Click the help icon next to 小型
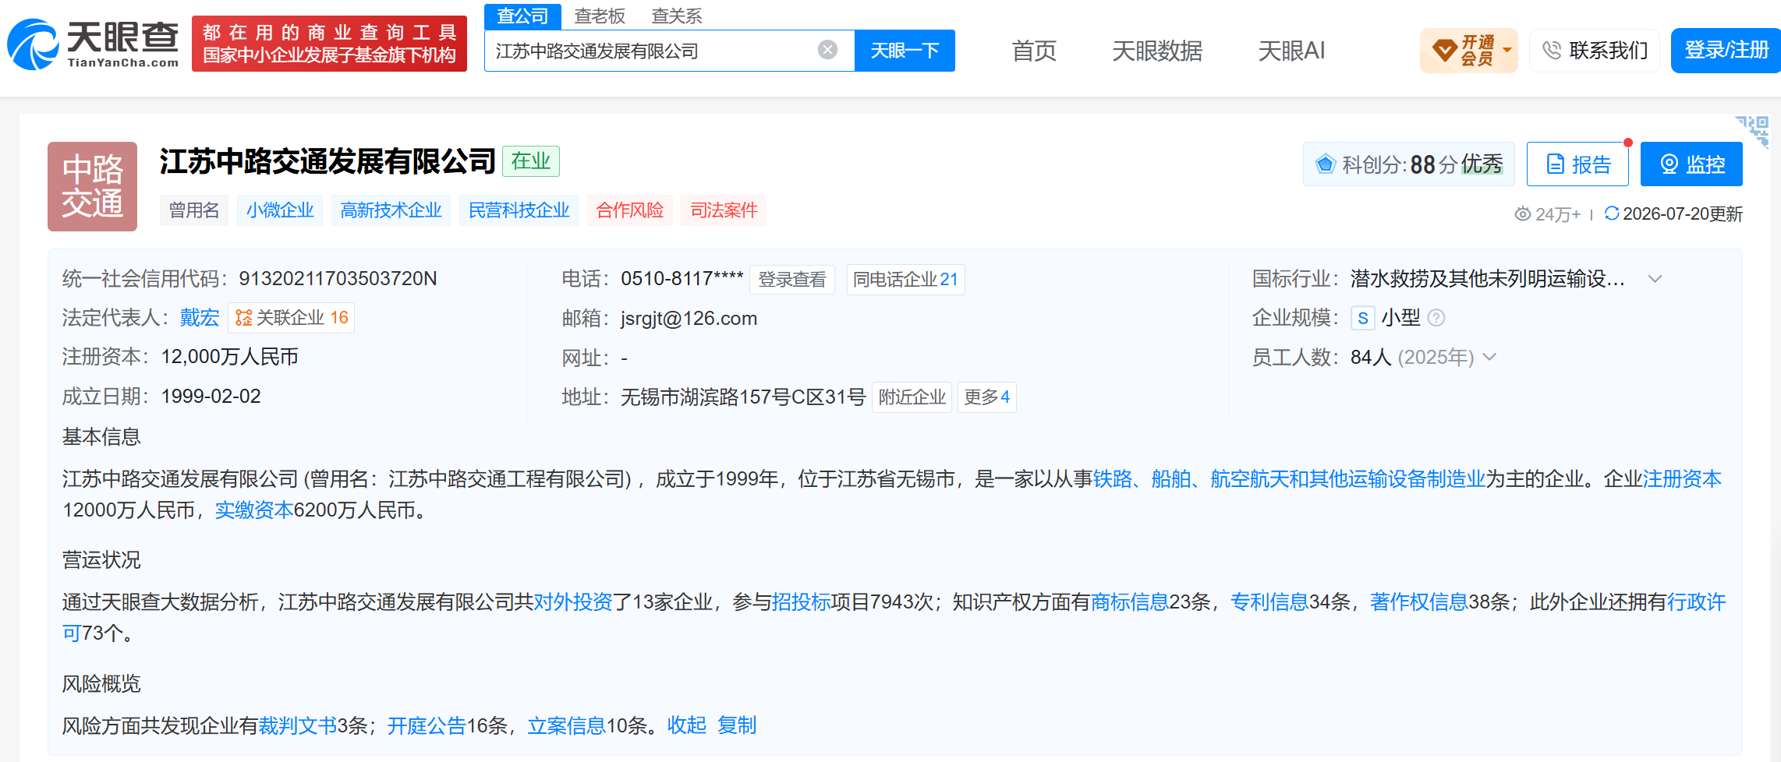Screen dimensions: 1781x762 tap(1436, 318)
